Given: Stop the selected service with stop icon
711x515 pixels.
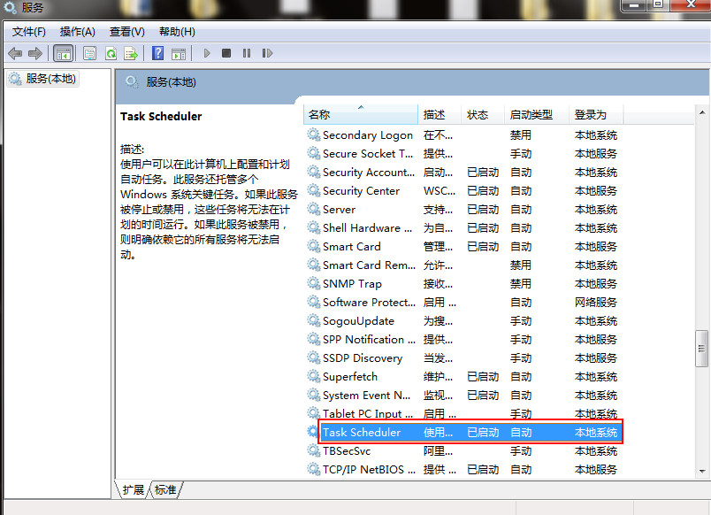Looking at the screenshot, I should 226,53.
